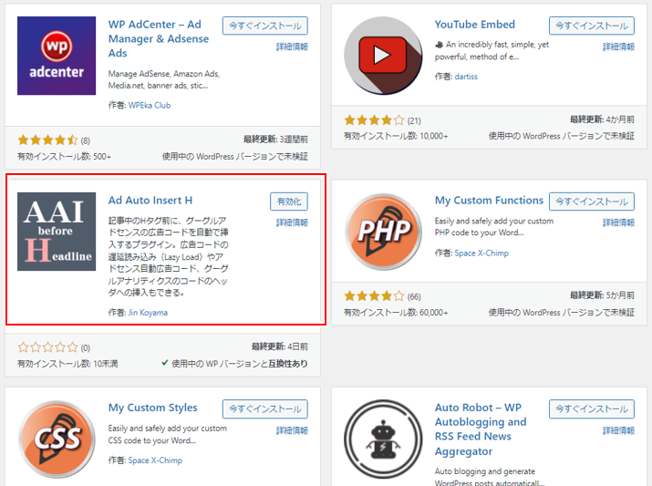Open 詳細情報 for My Custom Functions
Image resolution: width=652 pixels, height=486 pixels.
(x=619, y=222)
